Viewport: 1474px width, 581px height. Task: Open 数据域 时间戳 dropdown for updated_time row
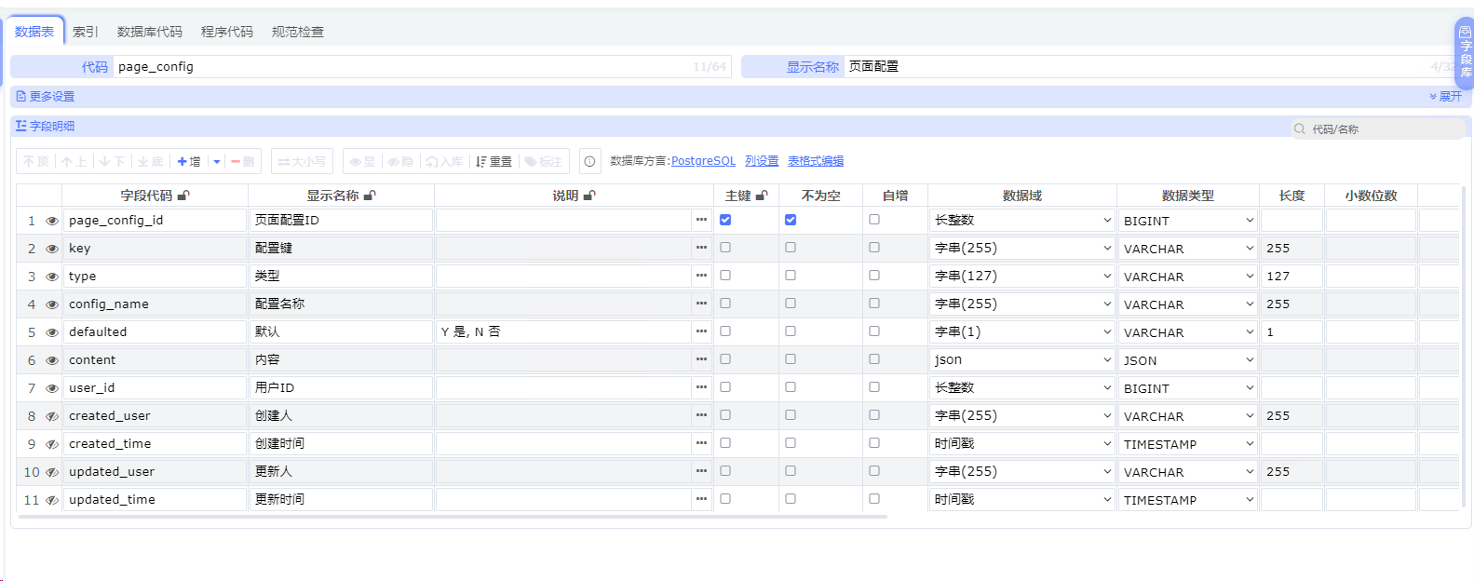1022,500
